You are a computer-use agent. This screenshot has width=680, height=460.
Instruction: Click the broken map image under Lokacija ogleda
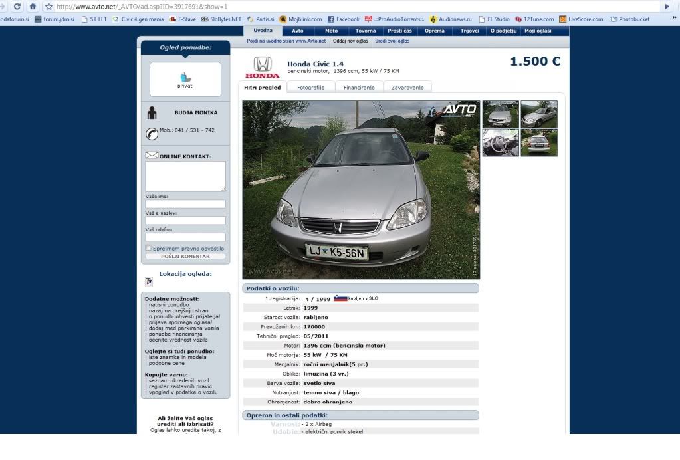click(149, 281)
